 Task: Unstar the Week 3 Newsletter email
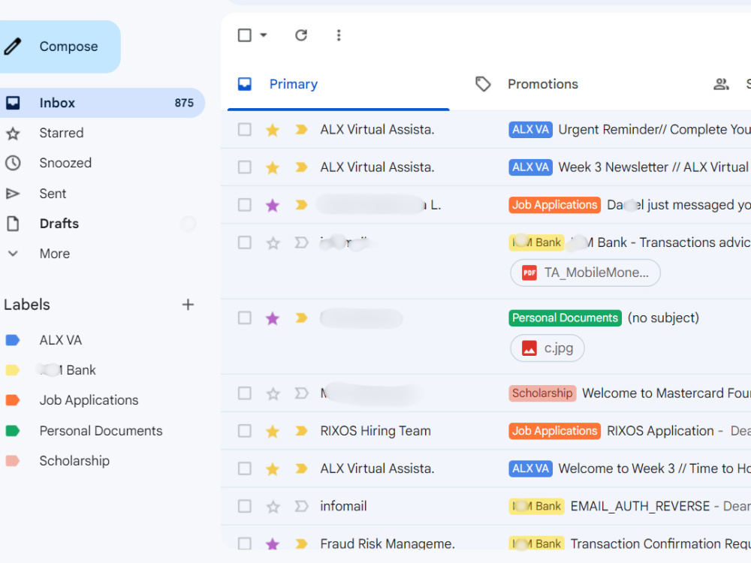[x=273, y=167]
